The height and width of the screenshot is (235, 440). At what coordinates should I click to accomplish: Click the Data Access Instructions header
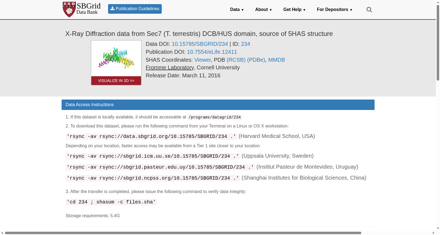tap(218, 105)
